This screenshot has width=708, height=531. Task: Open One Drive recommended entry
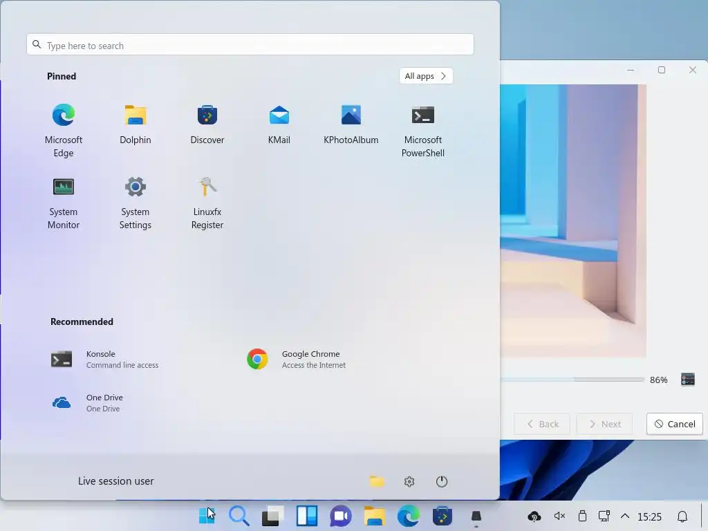click(88, 403)
